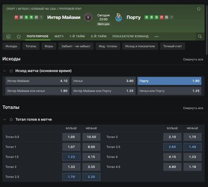Screen dimensions: 208x187
Task: Select the Забьют - не забьют filter
Action: (76, 46)
